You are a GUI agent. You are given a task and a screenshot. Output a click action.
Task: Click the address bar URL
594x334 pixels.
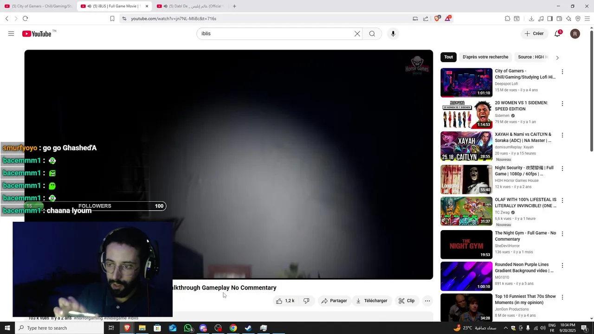click(x=174, y=19)
